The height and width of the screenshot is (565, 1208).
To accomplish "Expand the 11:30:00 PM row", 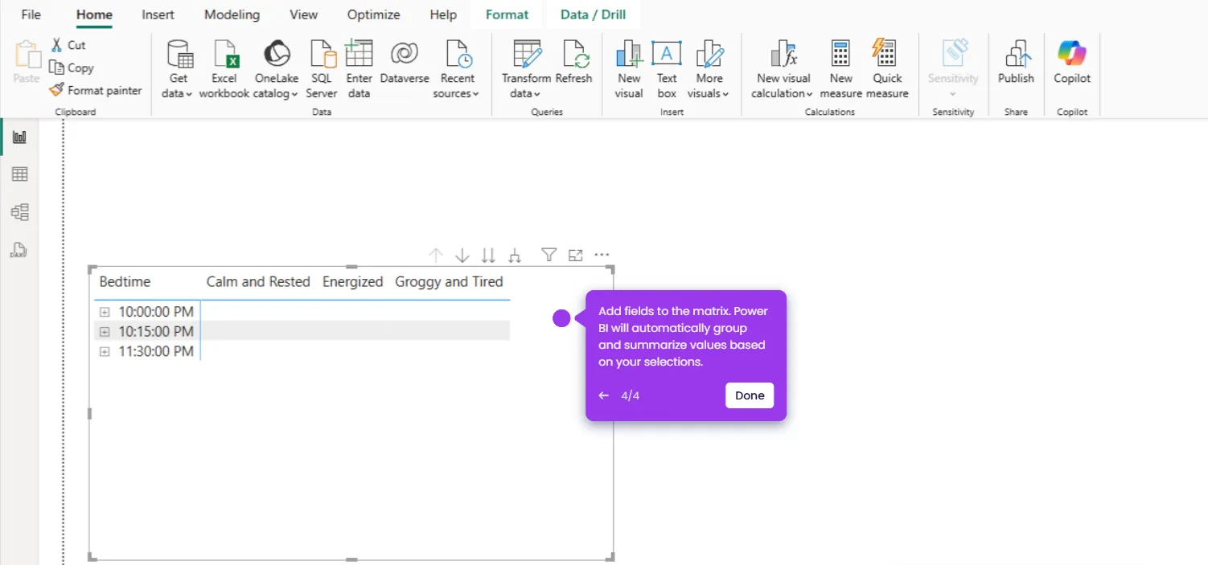I will point(105,351).
